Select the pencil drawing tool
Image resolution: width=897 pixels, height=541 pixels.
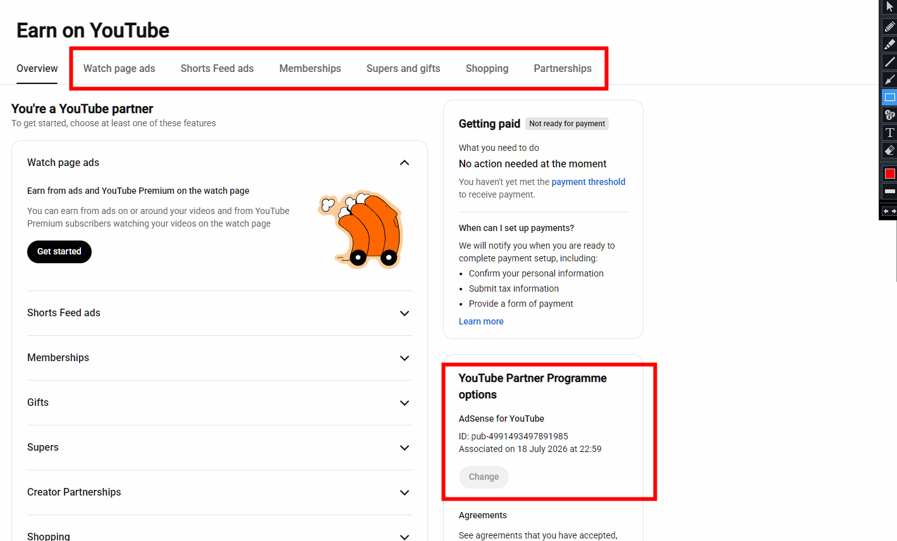point(889,27)
